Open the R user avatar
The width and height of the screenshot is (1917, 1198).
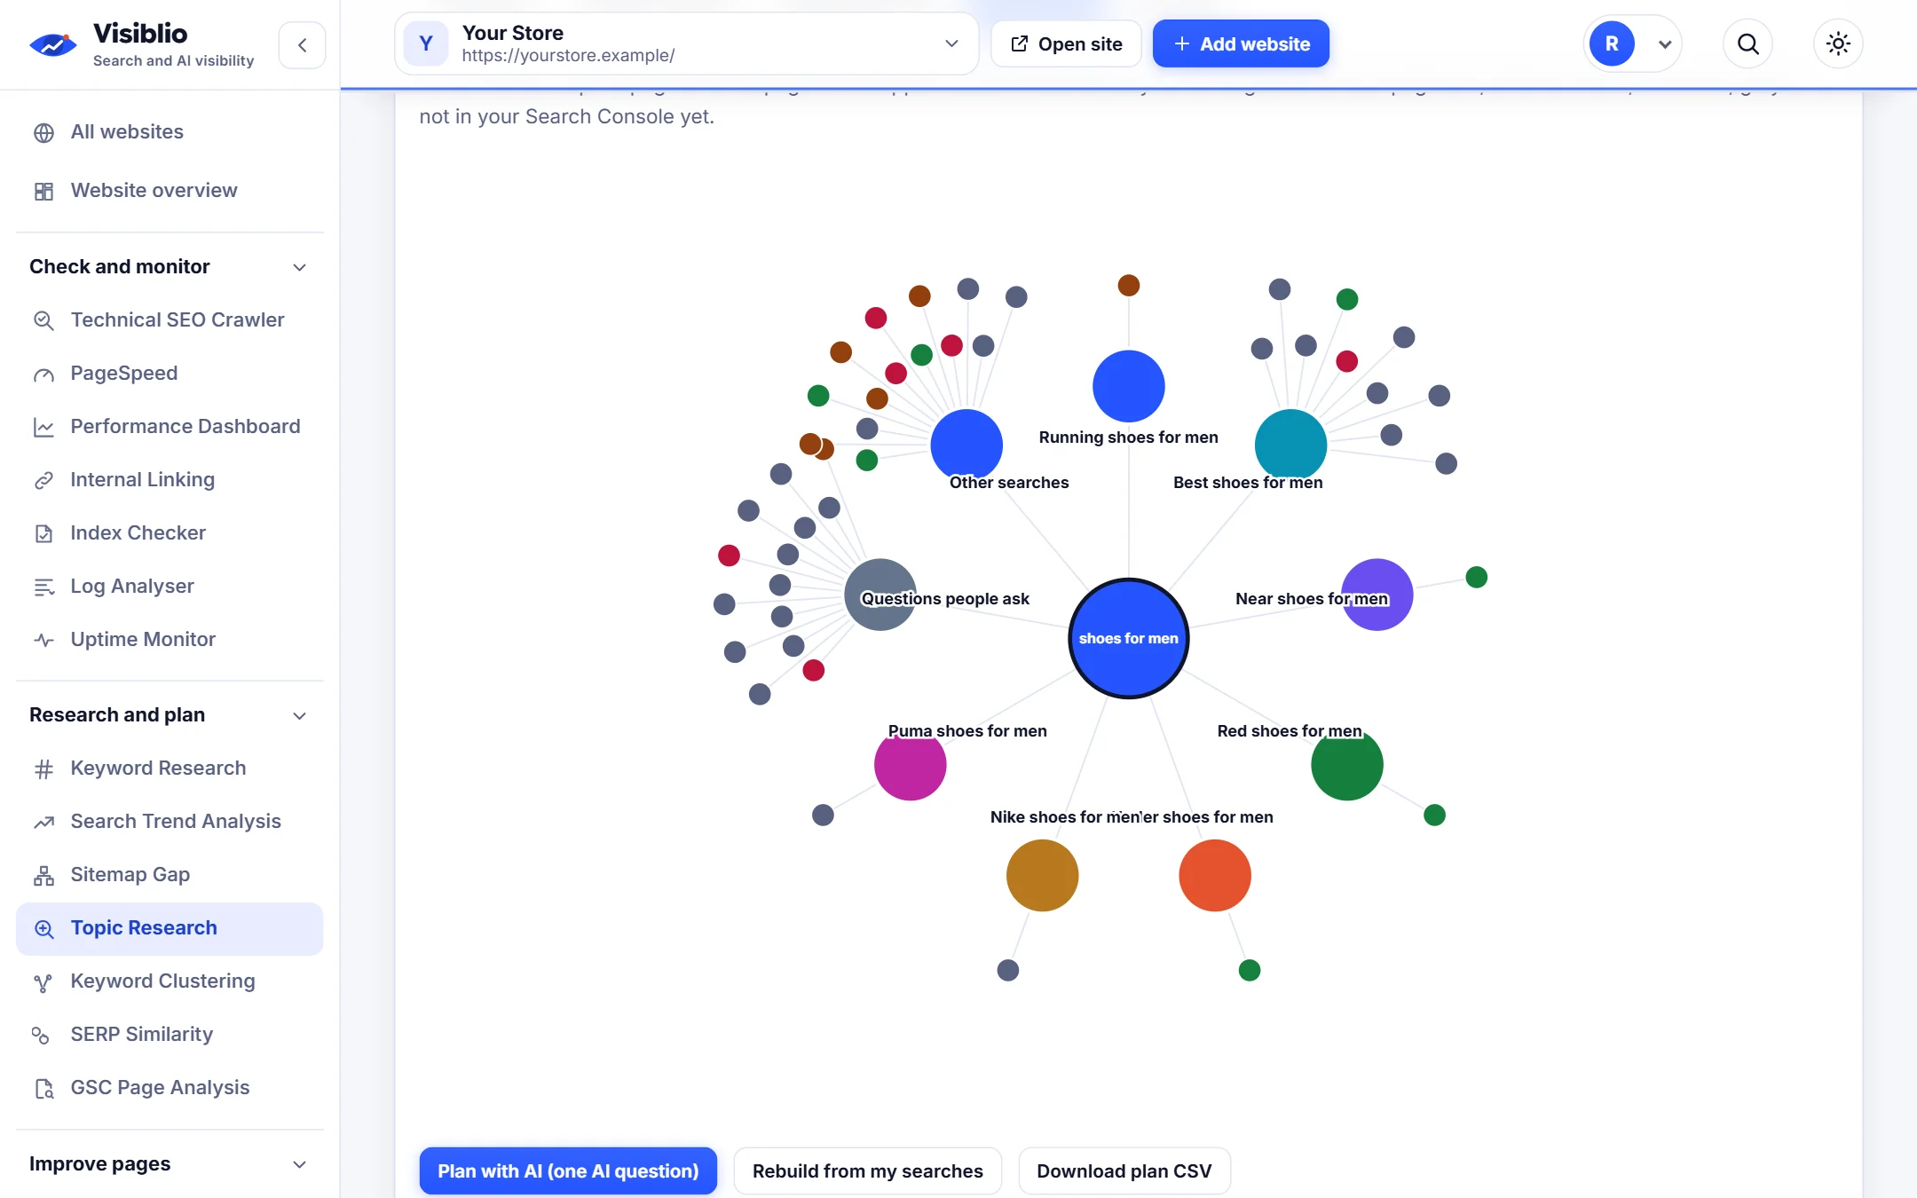point(1612,43)
